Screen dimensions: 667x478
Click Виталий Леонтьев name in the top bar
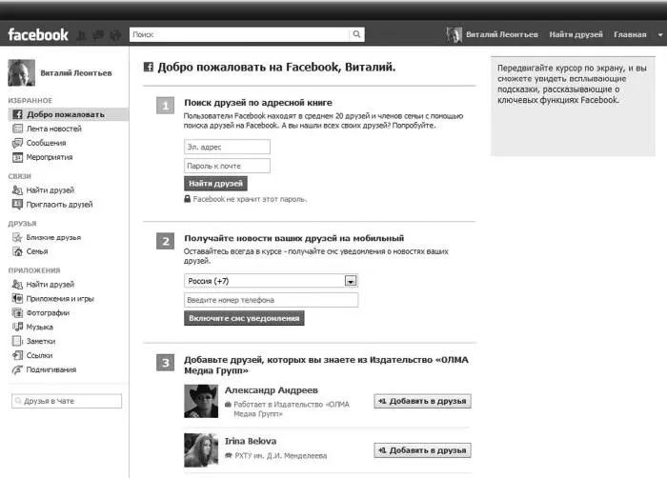tap(502, 34)
